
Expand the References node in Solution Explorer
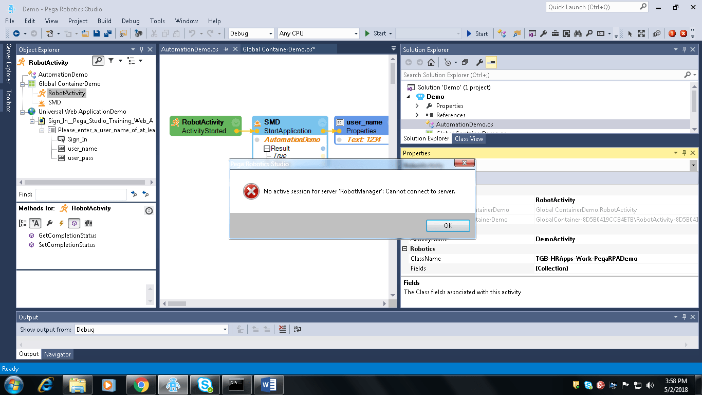pyautogui.click(x=417, y=115)
